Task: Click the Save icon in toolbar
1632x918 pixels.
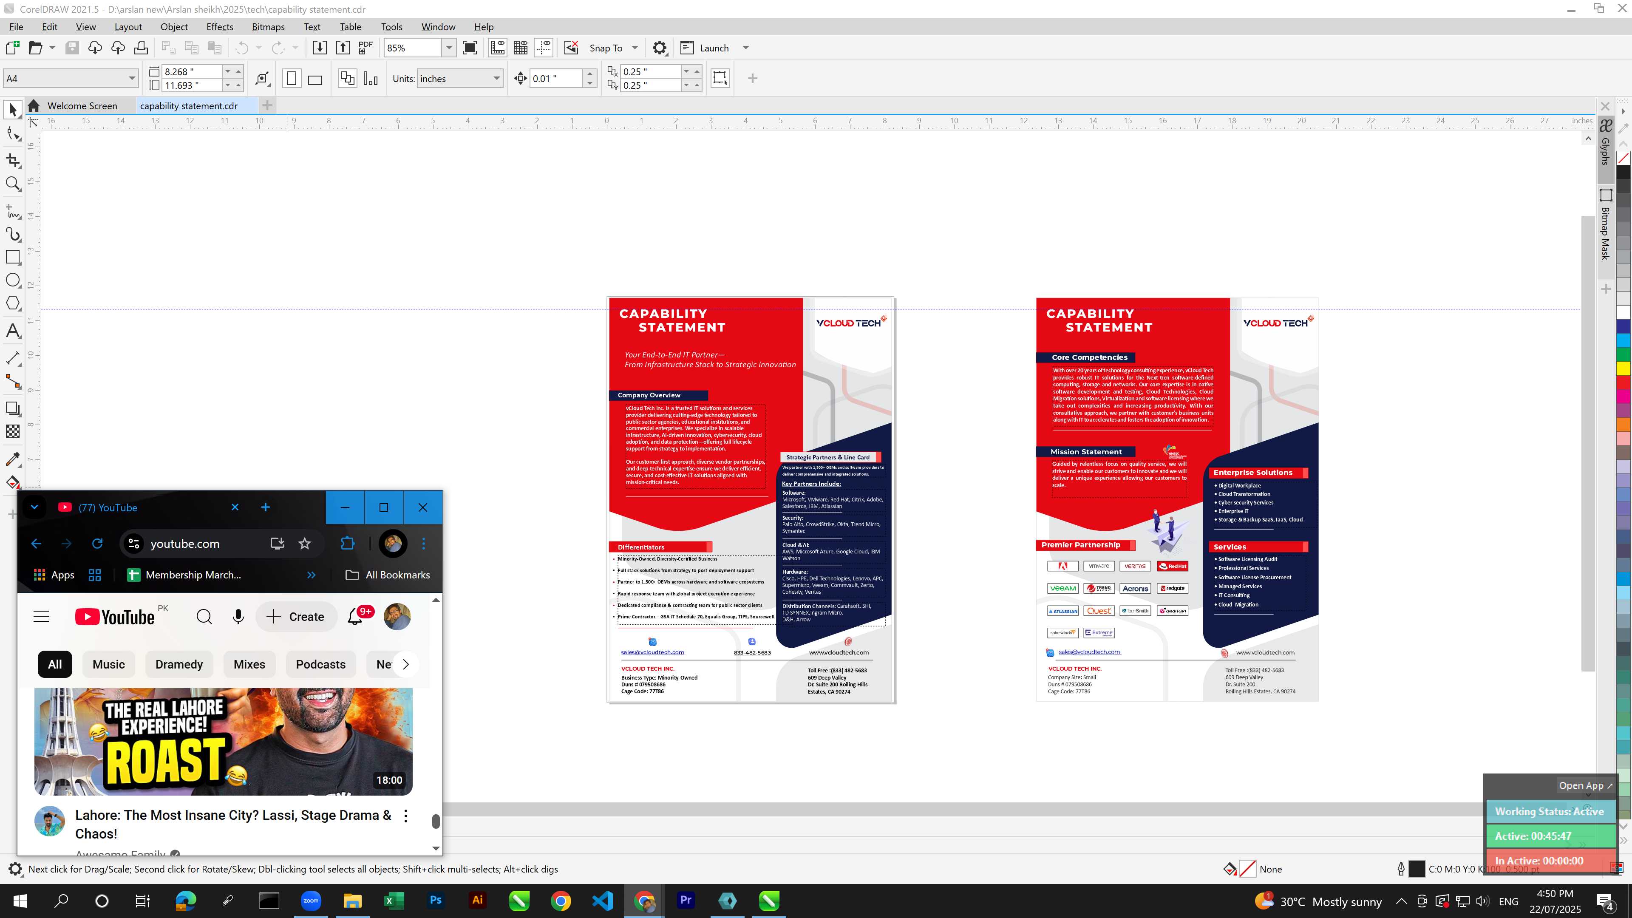Action: tap(72, 48)
